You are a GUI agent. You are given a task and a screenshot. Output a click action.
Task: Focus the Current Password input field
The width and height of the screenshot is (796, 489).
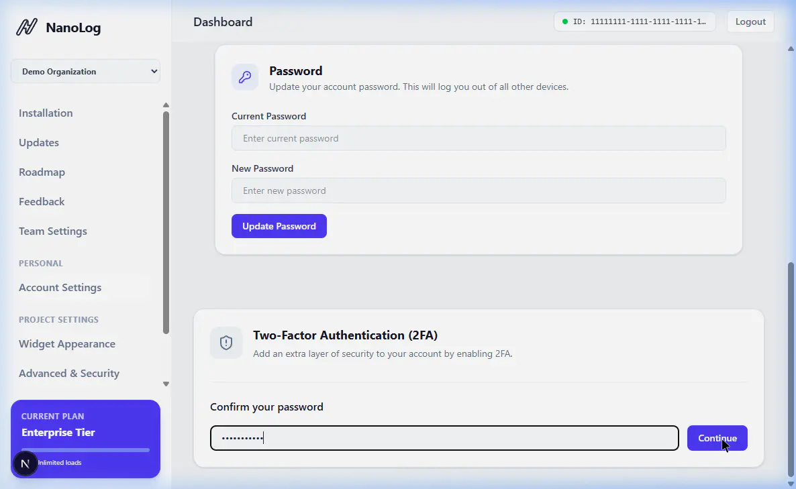pos(479,139)
